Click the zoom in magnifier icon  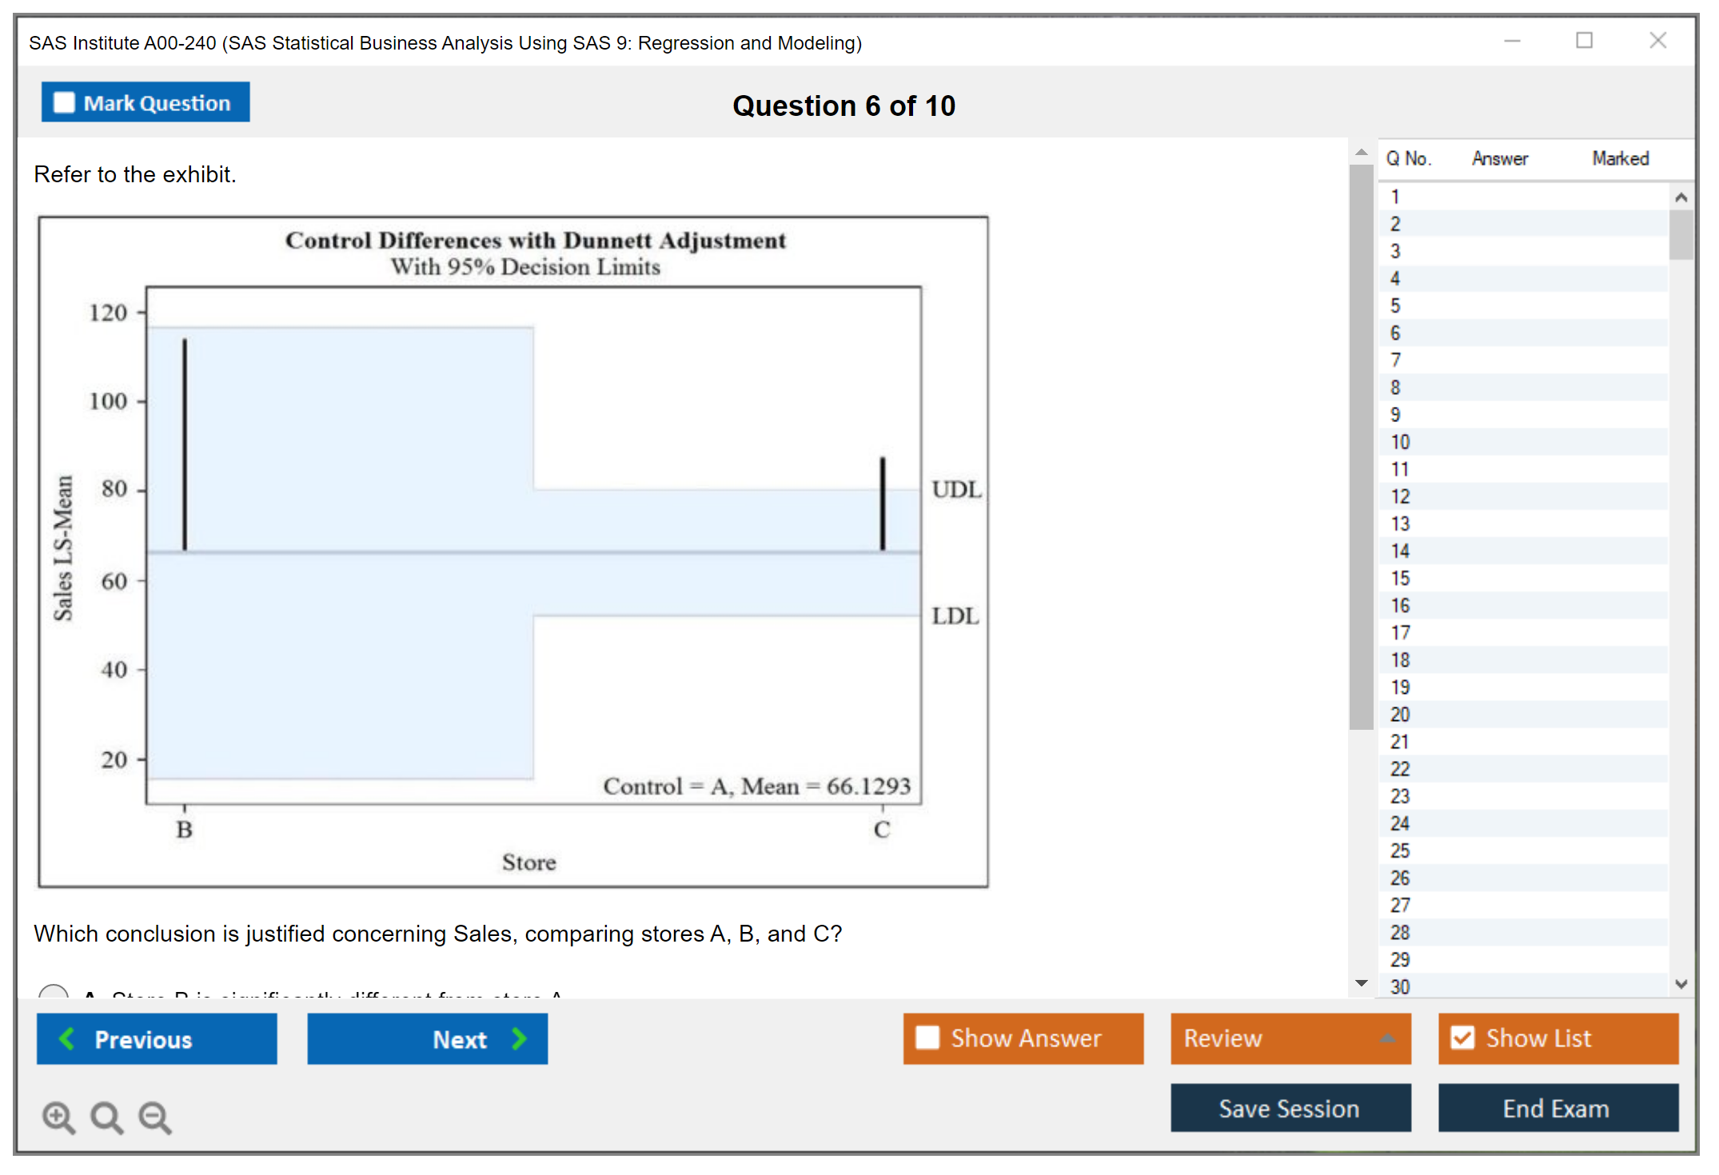click(x=58, y=1117)
